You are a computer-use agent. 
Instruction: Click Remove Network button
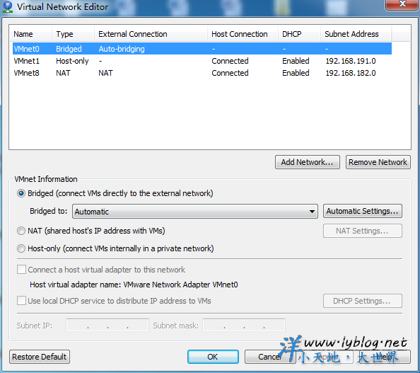(378, 162)
